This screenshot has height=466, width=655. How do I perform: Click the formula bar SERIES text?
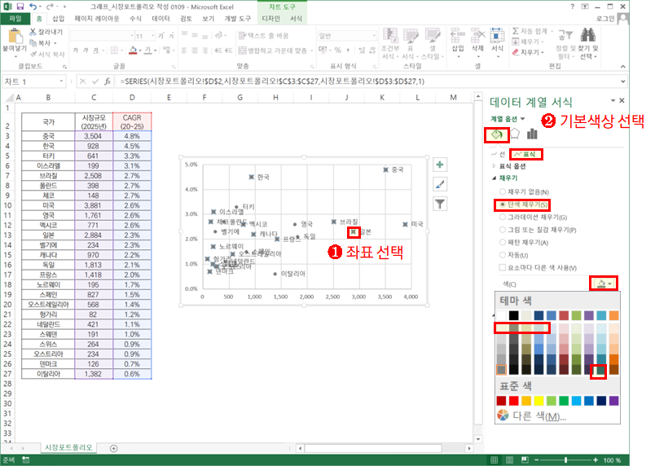click(272, 81)
